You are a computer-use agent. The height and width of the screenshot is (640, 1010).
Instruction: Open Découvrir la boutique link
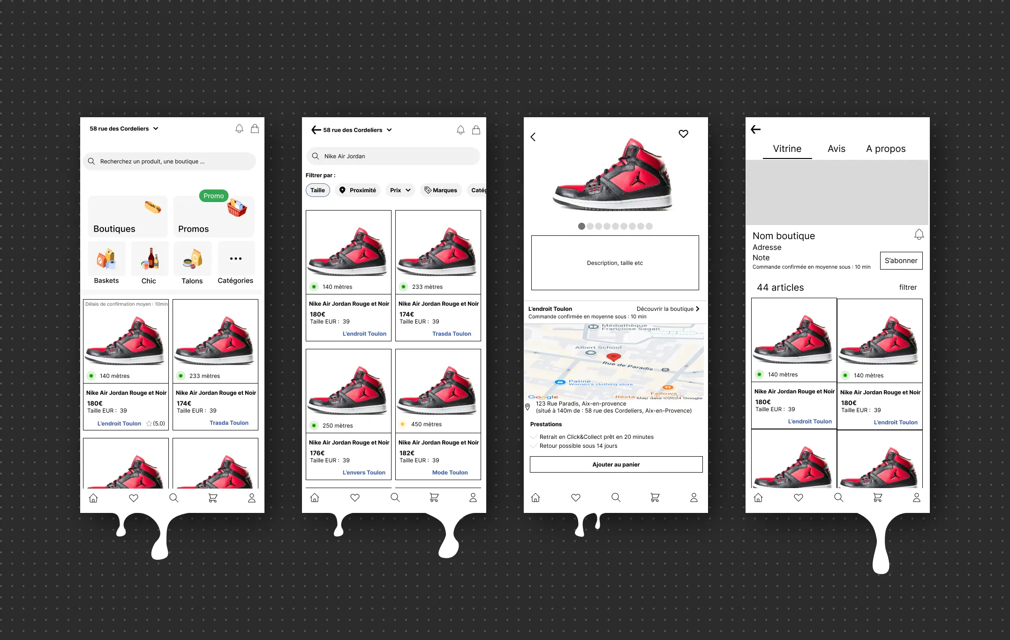(668, 309)
